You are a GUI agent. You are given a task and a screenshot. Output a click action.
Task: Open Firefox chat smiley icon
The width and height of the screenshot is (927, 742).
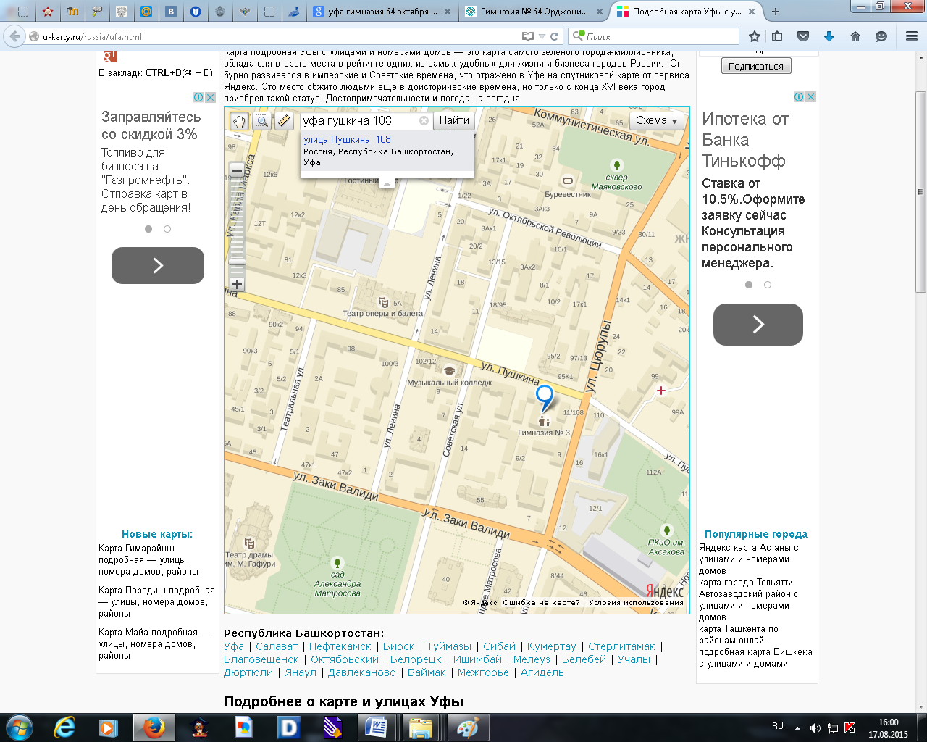click(x=881, y=36)
